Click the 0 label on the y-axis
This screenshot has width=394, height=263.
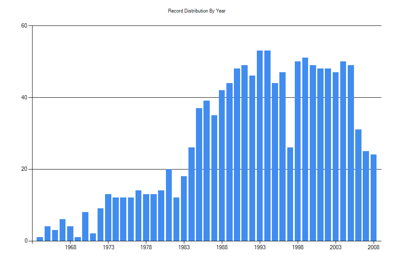point(25,240)
